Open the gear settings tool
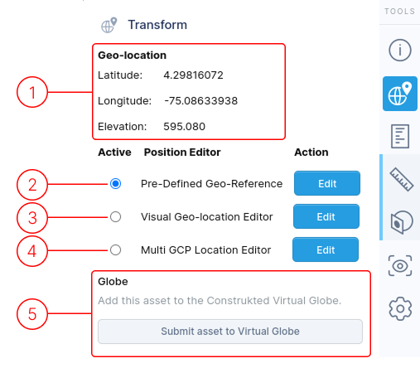This screenshot has height=368, width=420. [400, 308]
